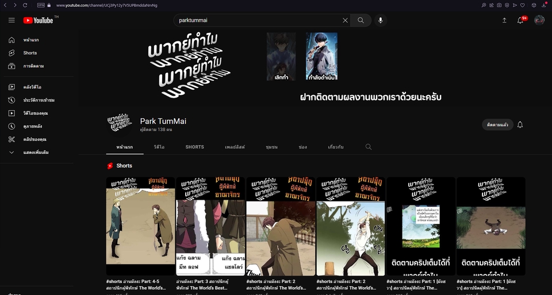The height and width of the screenshot is (295, 552).
Task: Click the เลิกทำ cover image in the banner
Action: click(281, 56)
